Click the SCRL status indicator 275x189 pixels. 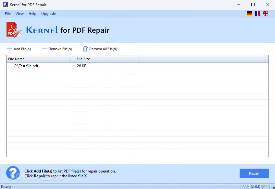point(265,187)
